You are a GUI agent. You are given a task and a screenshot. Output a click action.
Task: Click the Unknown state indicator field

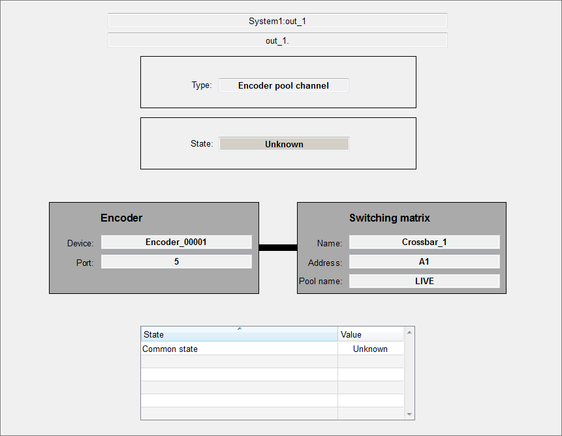click(x=284, y=144)
